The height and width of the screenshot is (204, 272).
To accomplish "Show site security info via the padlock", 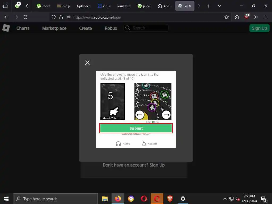I will [x=61, y=17].
